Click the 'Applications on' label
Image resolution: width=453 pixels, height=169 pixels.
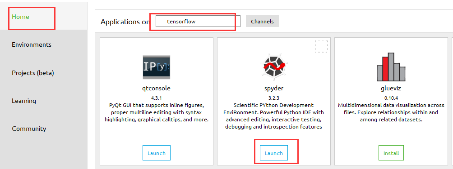pyautogui.click(x=125, y=22)
